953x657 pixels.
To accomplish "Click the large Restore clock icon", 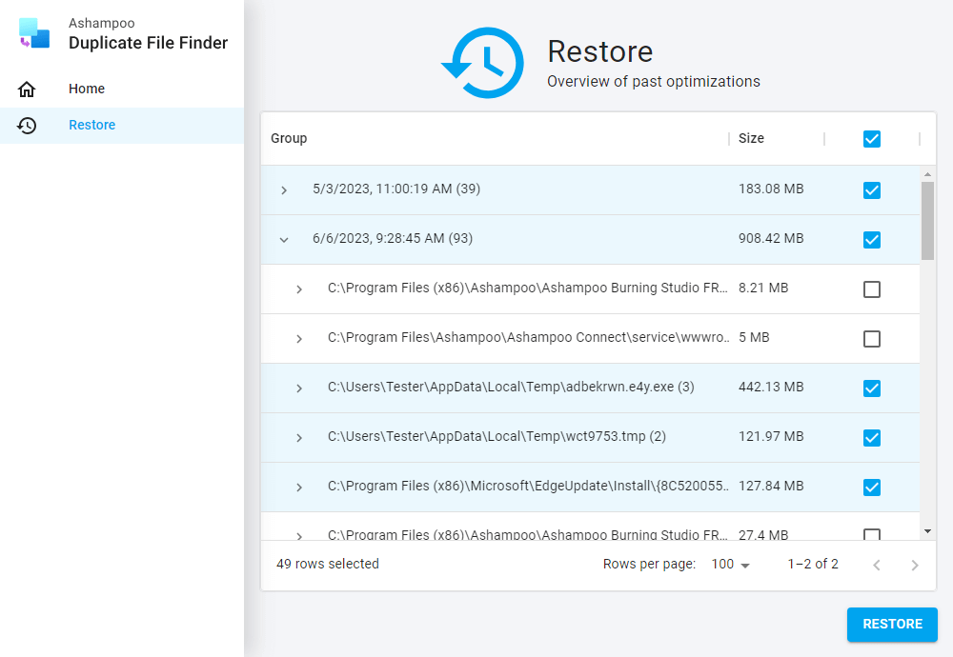I will (x=482, y=63).
